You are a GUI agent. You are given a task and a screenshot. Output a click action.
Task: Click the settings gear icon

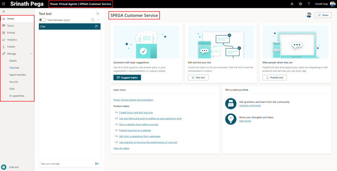coord(300,4)
